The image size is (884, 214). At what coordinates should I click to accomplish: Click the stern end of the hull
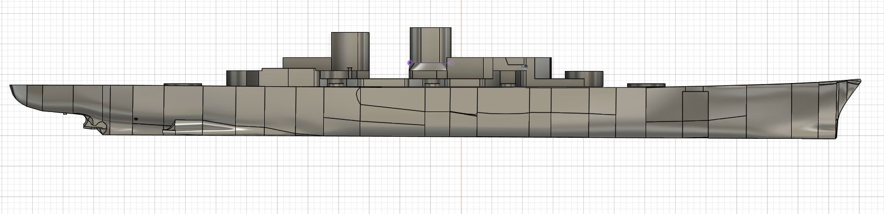[x=12, y=88]
